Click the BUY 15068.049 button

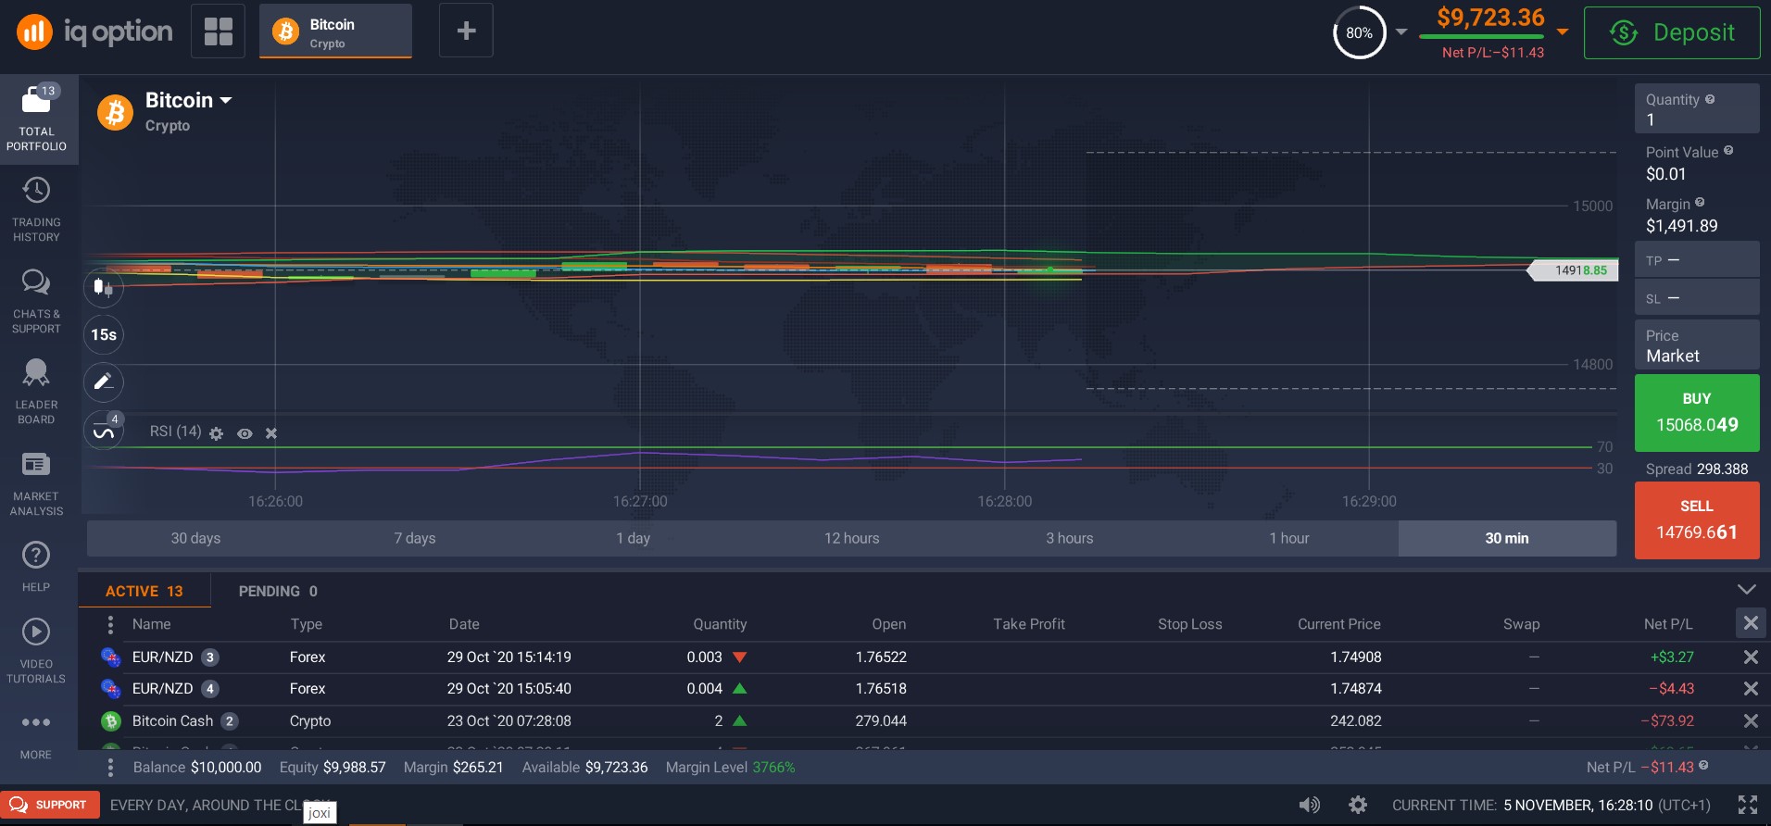(1697, 413)
